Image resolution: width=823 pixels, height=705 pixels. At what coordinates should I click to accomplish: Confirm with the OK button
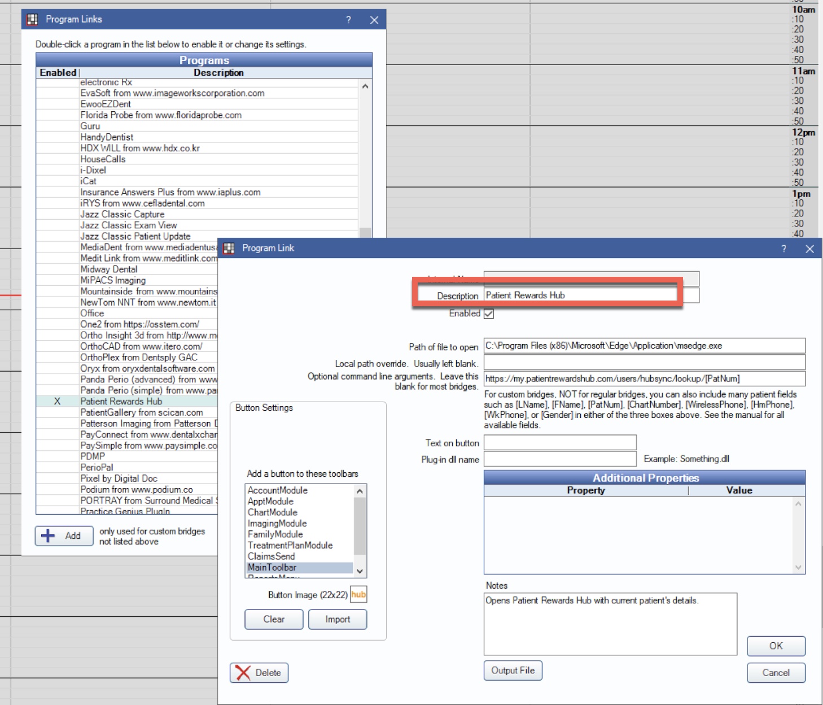(776, 646)
